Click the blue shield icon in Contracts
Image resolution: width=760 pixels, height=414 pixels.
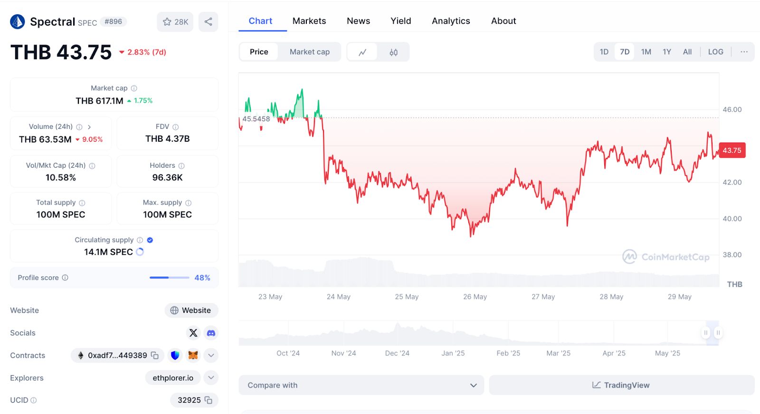(175, 355)
